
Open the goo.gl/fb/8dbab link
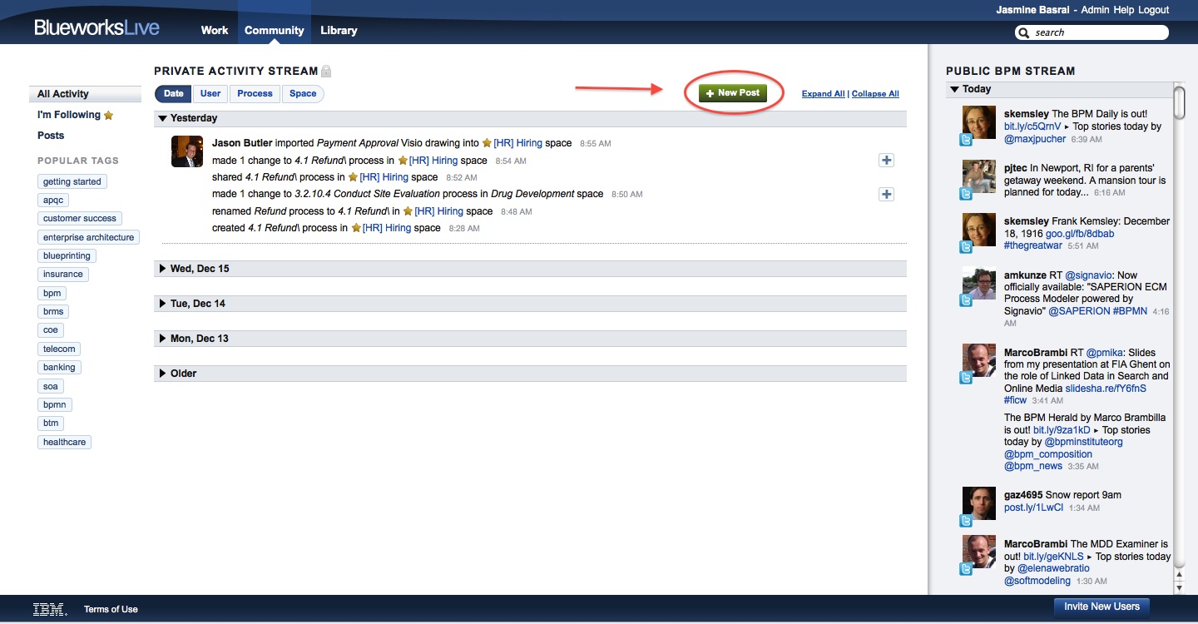(1080, 234)
